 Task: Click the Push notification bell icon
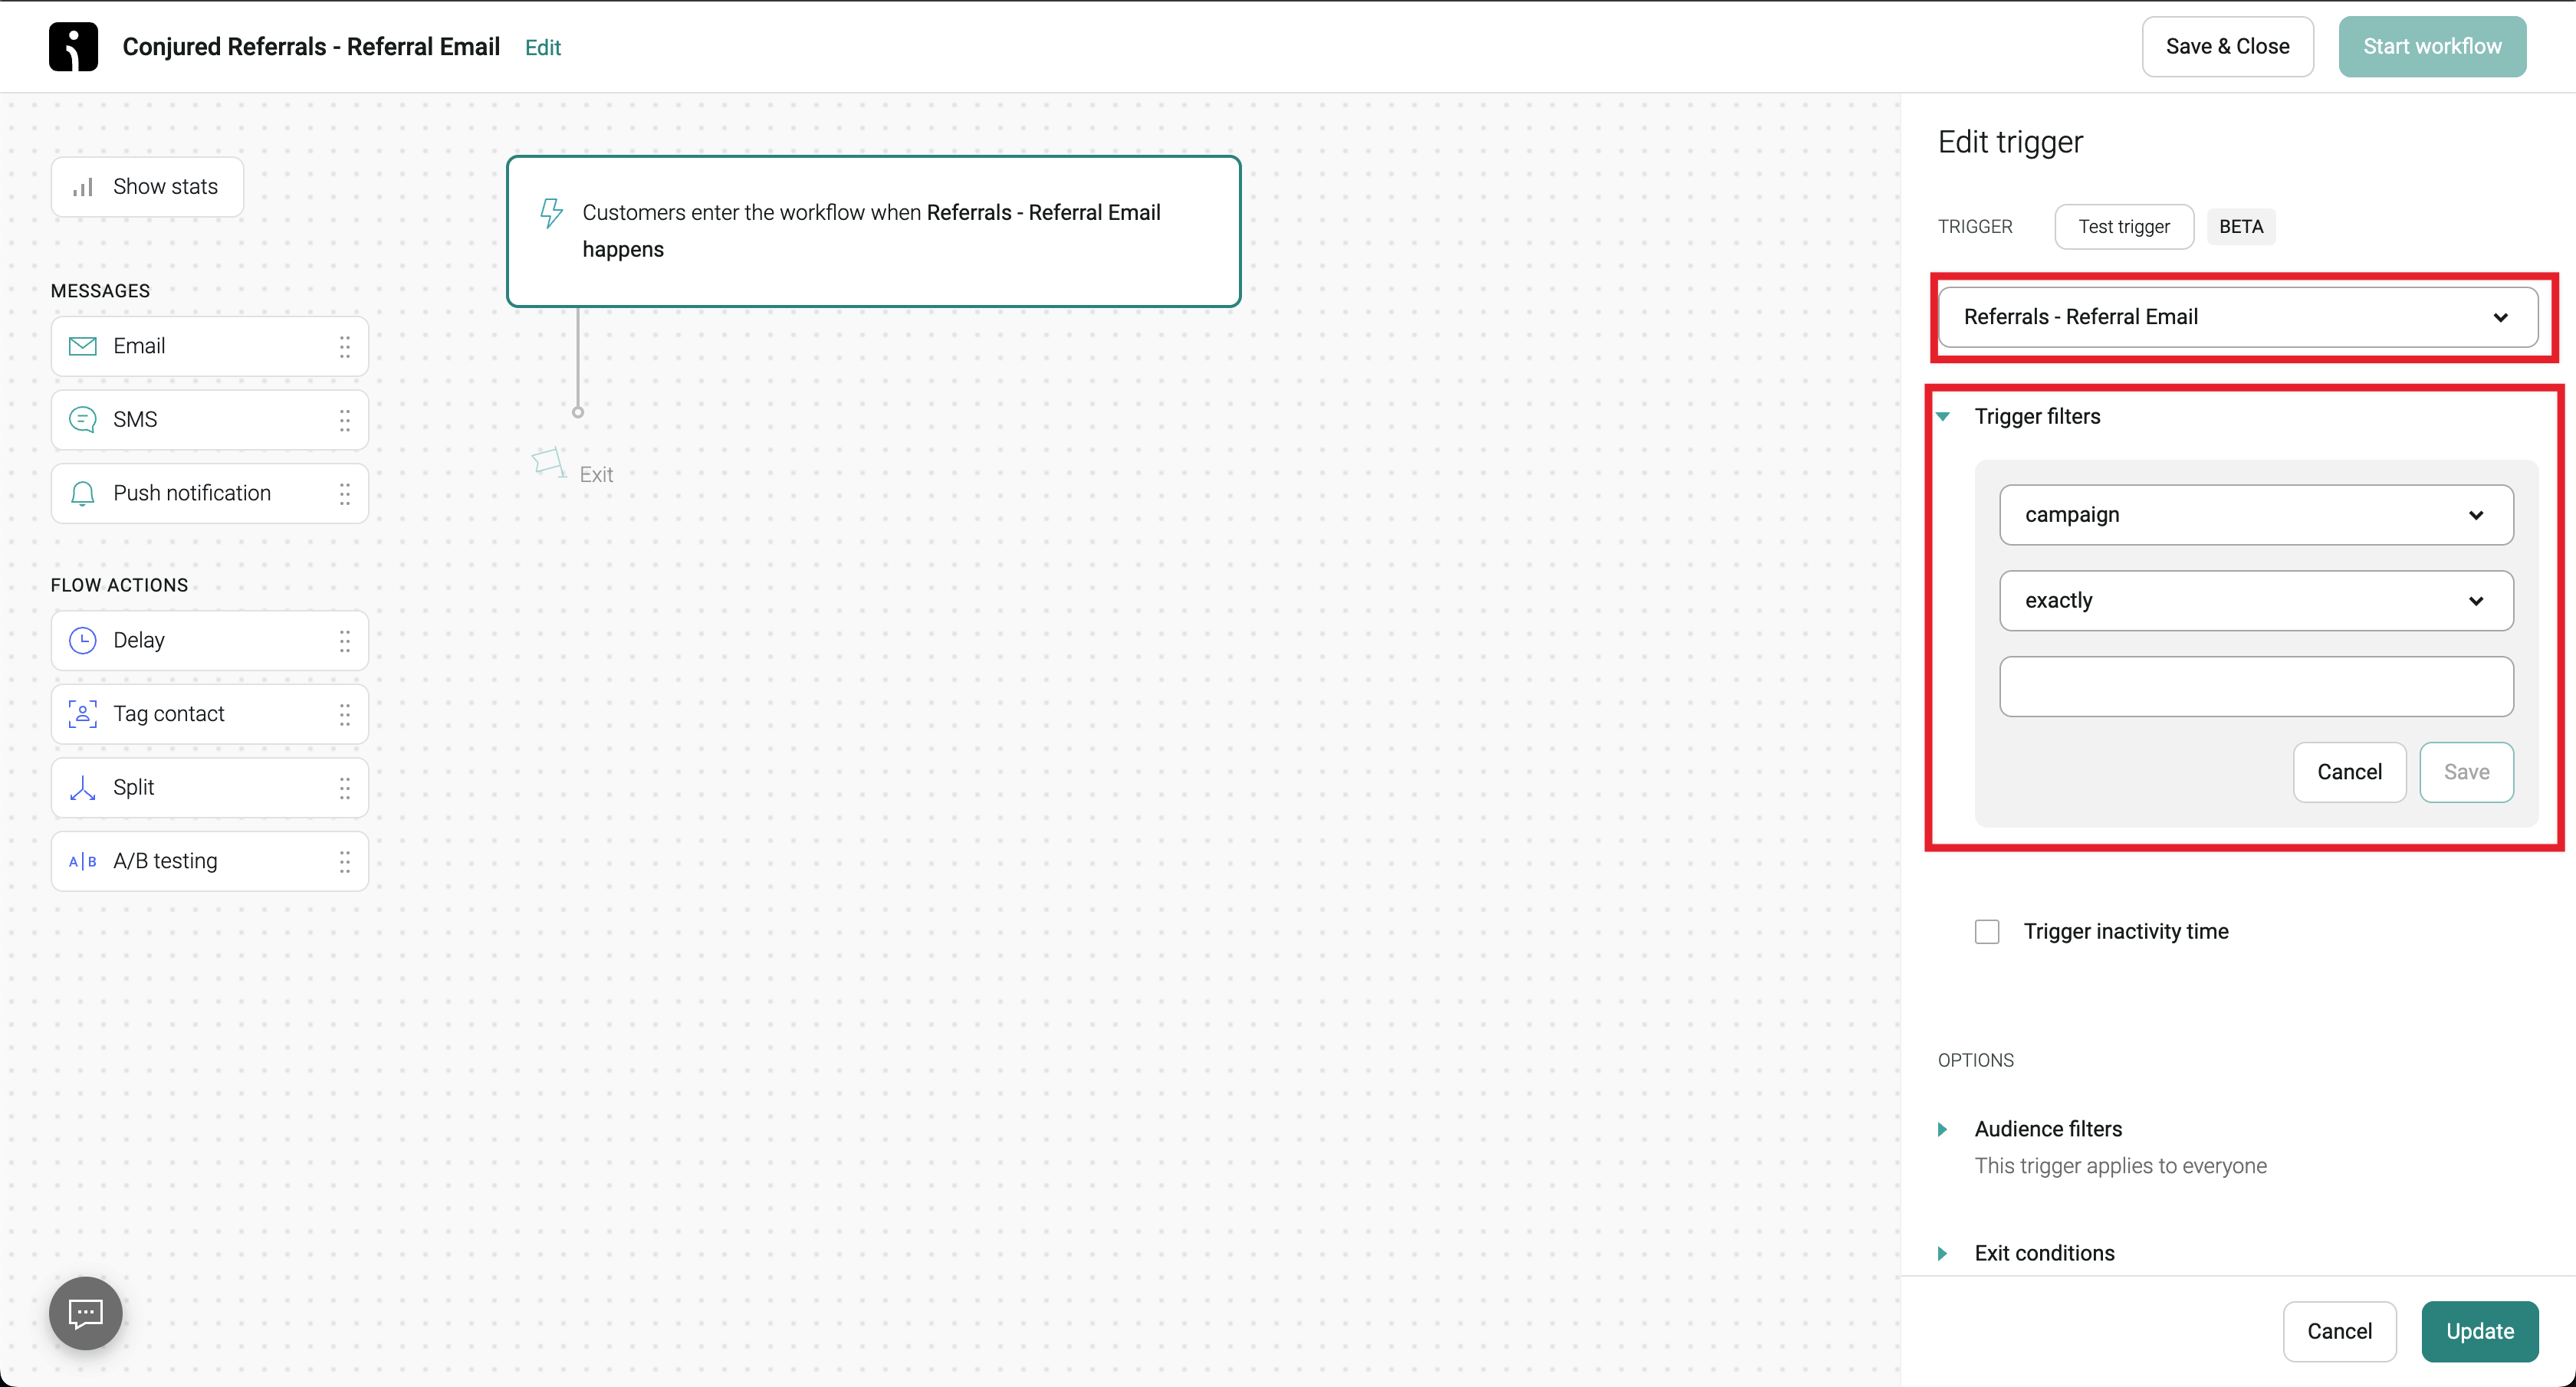click(x=82, y=493)
